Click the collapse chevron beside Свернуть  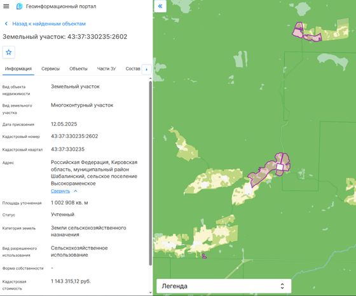(x=76, y=191)
